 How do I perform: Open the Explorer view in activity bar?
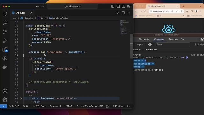(5, 14)
